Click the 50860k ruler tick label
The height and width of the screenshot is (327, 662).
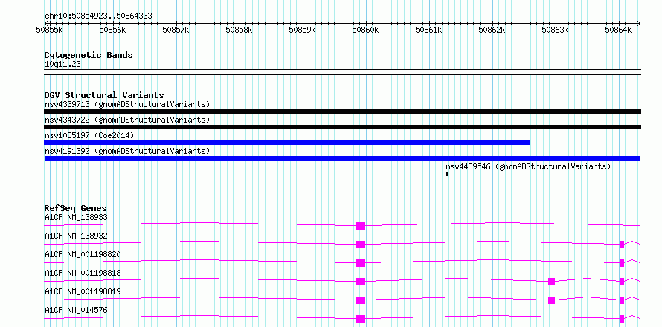pos(366,30)
